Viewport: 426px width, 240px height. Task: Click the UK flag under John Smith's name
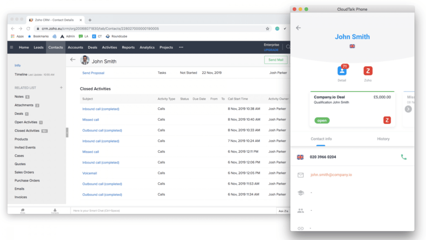pyautogui.click(x=352, y=46)
